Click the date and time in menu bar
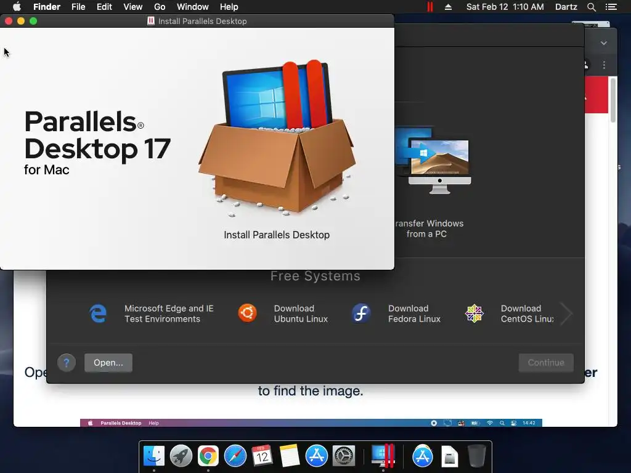Image resolution: width=631 pixels, height=473 pixels. point(505,7)
